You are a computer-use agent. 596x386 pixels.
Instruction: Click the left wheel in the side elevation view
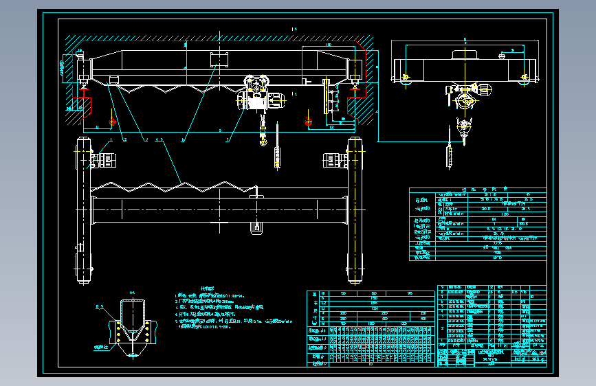point(405,78)
